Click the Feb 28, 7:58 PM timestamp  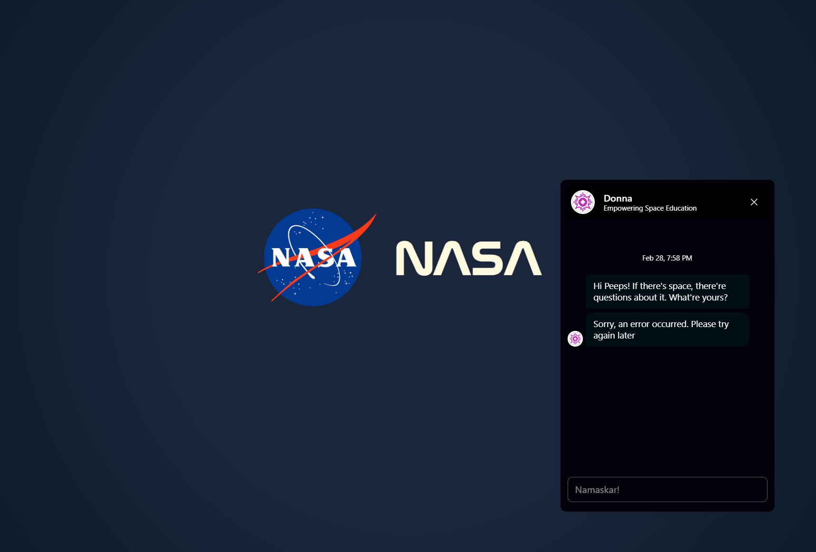point(667,258)
